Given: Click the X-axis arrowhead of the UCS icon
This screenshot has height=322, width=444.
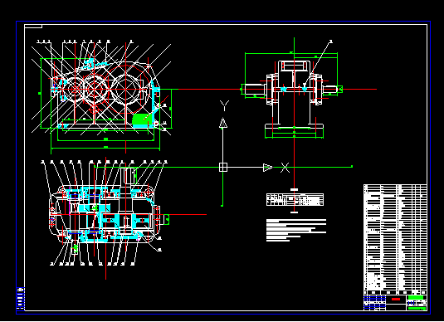Looking at the screenshot, I should coord(268,168).
